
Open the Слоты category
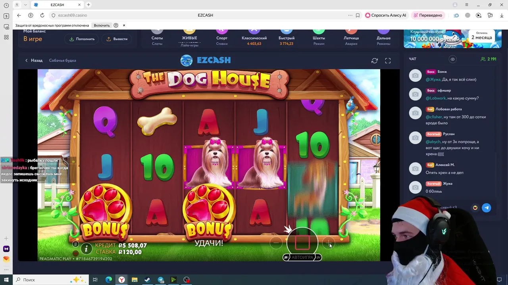pos(157,38)
